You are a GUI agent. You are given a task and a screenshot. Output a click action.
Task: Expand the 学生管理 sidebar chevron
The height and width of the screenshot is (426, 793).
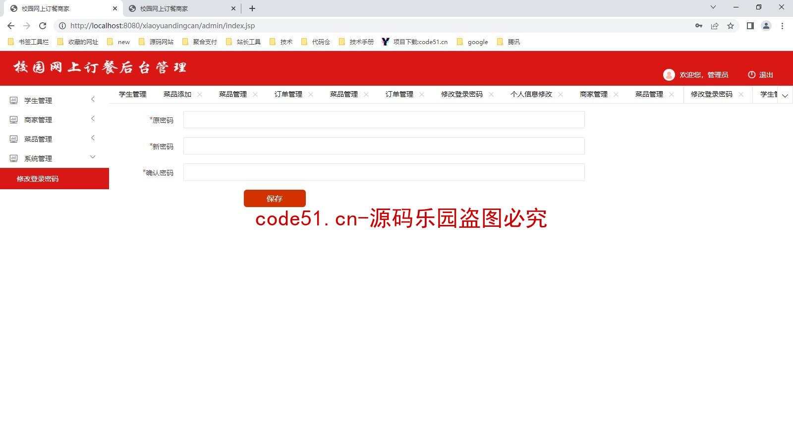tap(93, 100)
